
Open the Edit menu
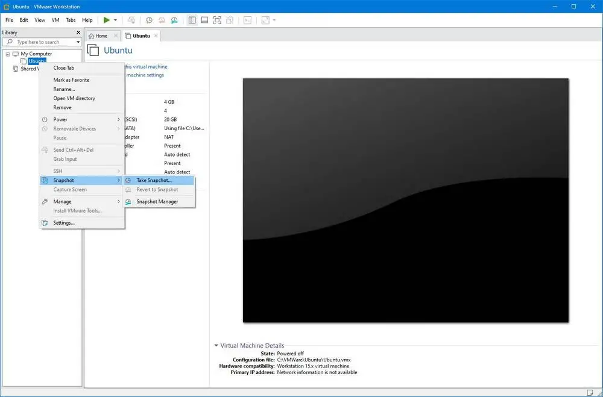tap(24, 20)
